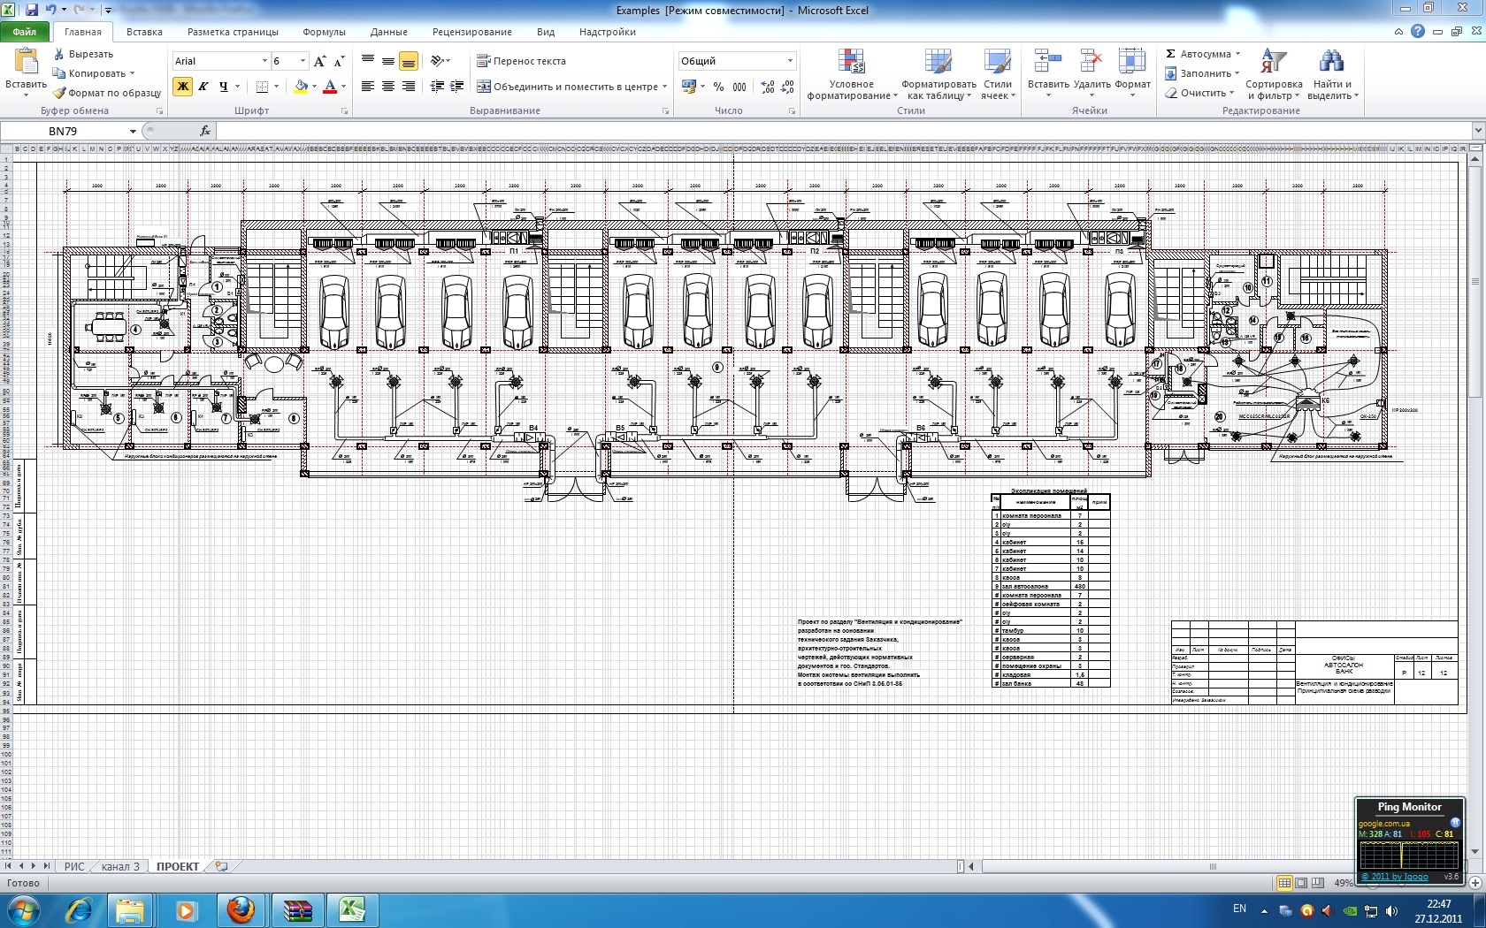This screenshot has width=1486, height=928.
Task: Click the decrease decimal places icon
Action: (x=788, y=87)
